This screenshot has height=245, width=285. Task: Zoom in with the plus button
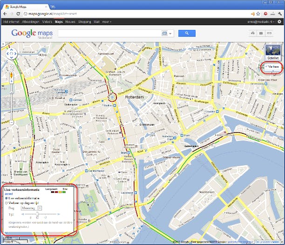coord(12,81)
